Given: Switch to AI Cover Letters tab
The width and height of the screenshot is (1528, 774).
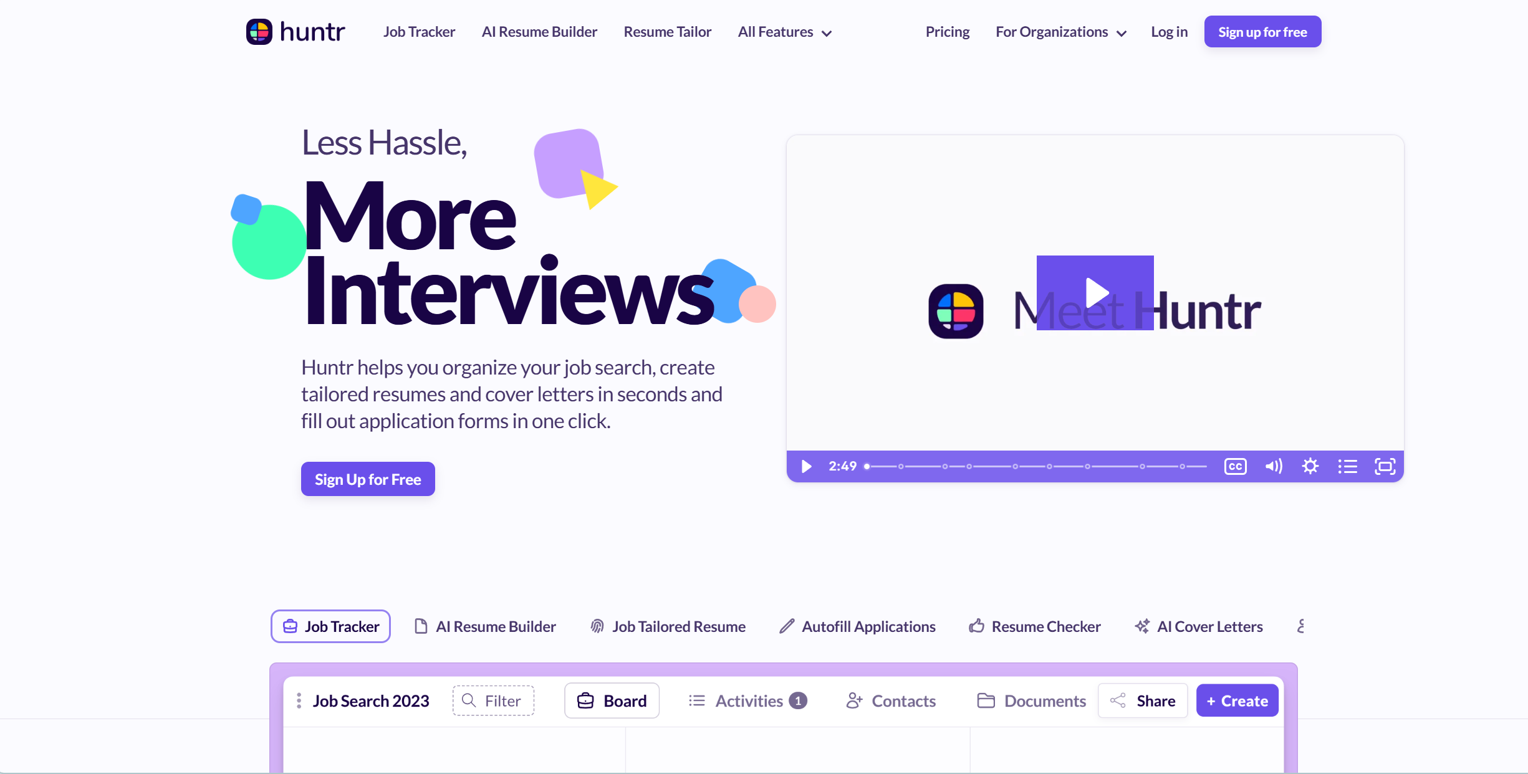Looking at the screenshot, I should coord(1199,626).
